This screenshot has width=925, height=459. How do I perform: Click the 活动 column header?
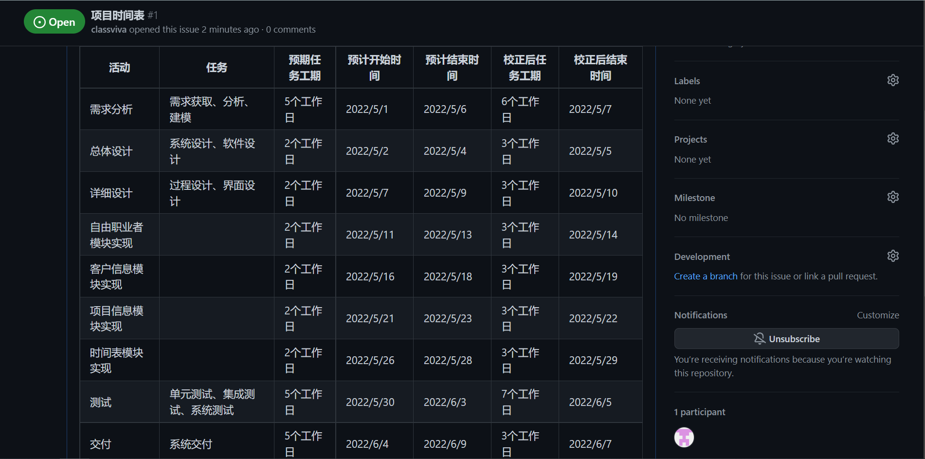point(119,68)
